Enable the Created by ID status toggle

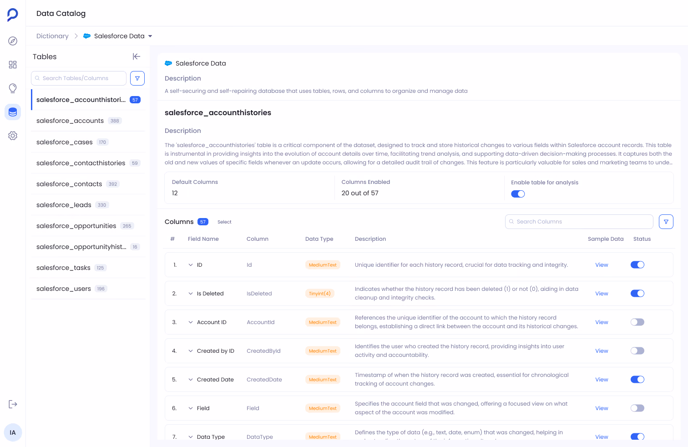(637, 351)
